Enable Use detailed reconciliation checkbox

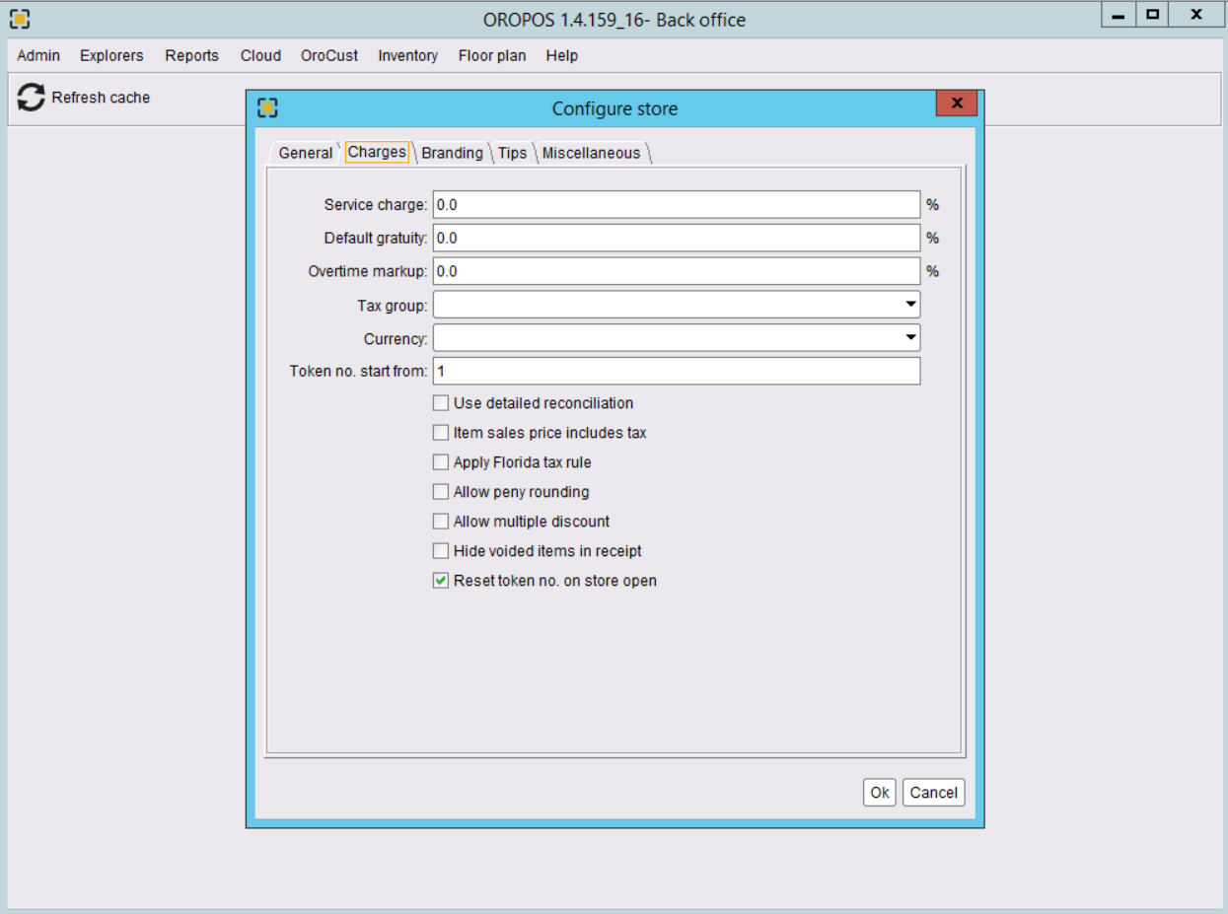pyautogui.click(x=441, y=403)
